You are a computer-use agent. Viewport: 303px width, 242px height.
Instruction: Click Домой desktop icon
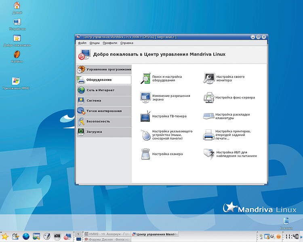(x=17, y=8)
